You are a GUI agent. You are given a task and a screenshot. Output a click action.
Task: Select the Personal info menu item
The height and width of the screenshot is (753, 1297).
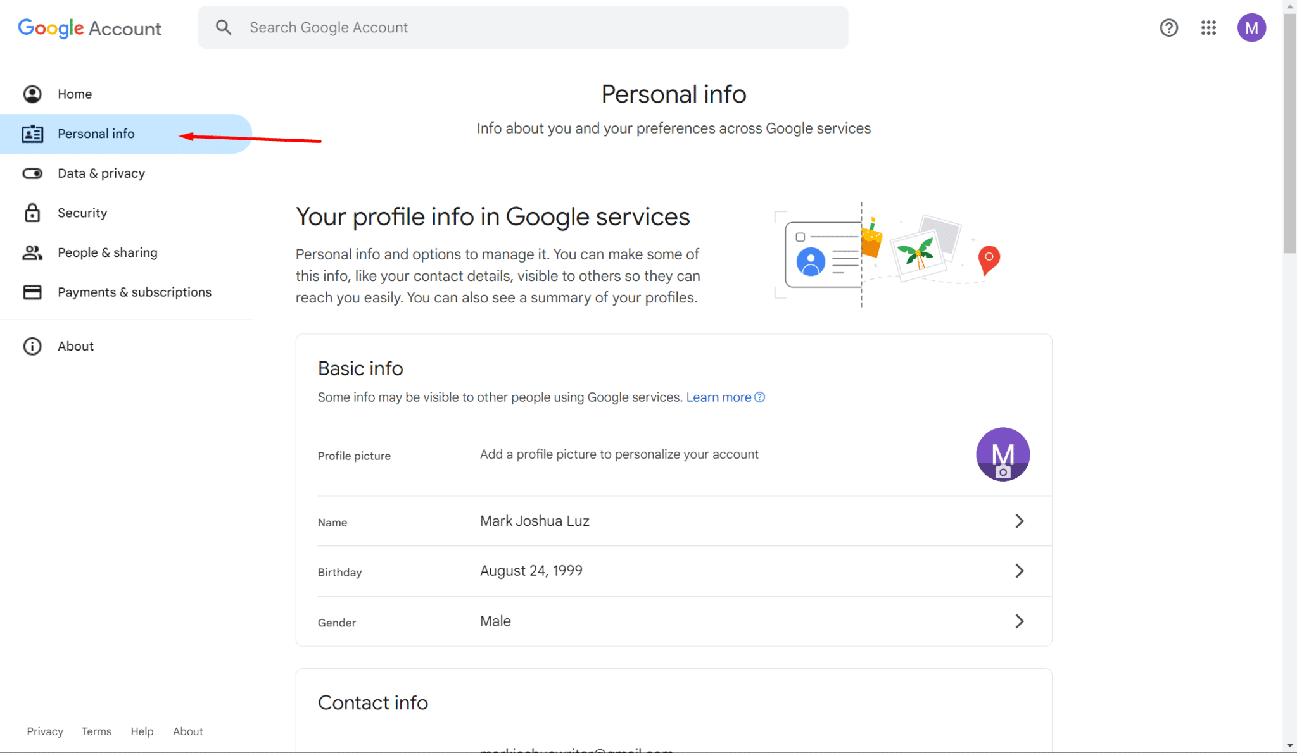tap(97, 134)
